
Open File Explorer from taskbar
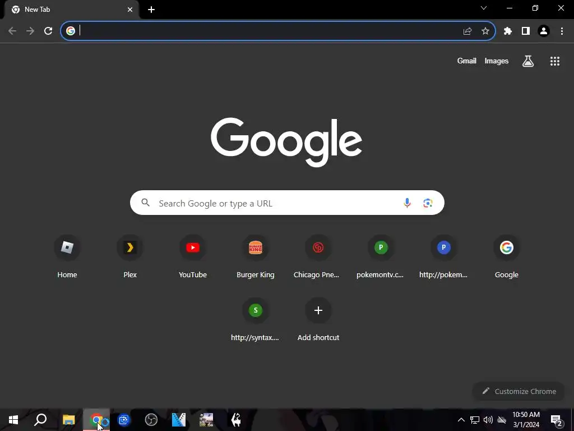(68, 420)
